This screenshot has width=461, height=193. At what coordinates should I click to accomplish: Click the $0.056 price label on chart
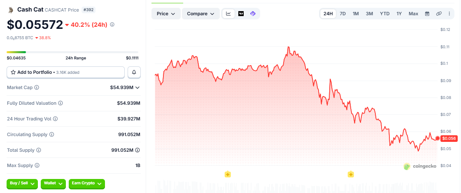[x=449, y=139]
